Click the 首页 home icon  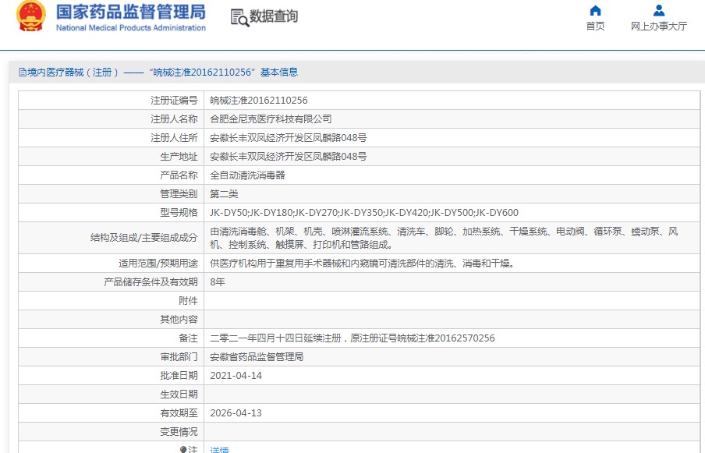point(595,10)
